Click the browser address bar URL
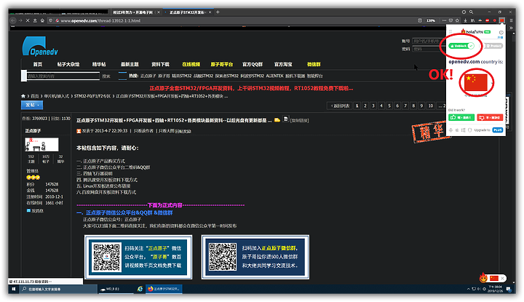 [x=100, y=20]
